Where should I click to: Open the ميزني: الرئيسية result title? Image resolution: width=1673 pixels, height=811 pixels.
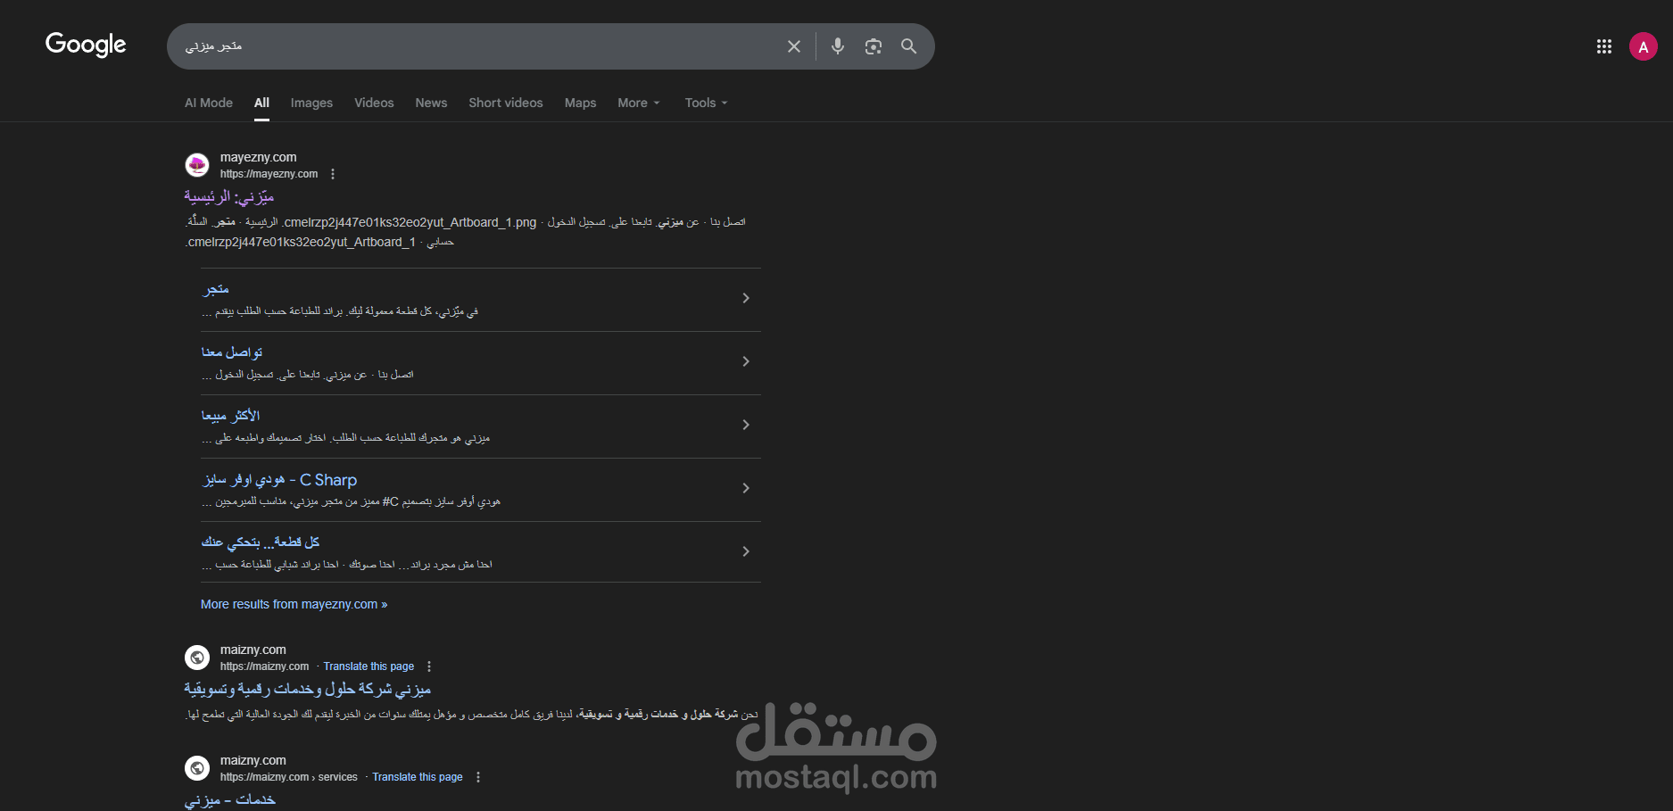point(229,196)
